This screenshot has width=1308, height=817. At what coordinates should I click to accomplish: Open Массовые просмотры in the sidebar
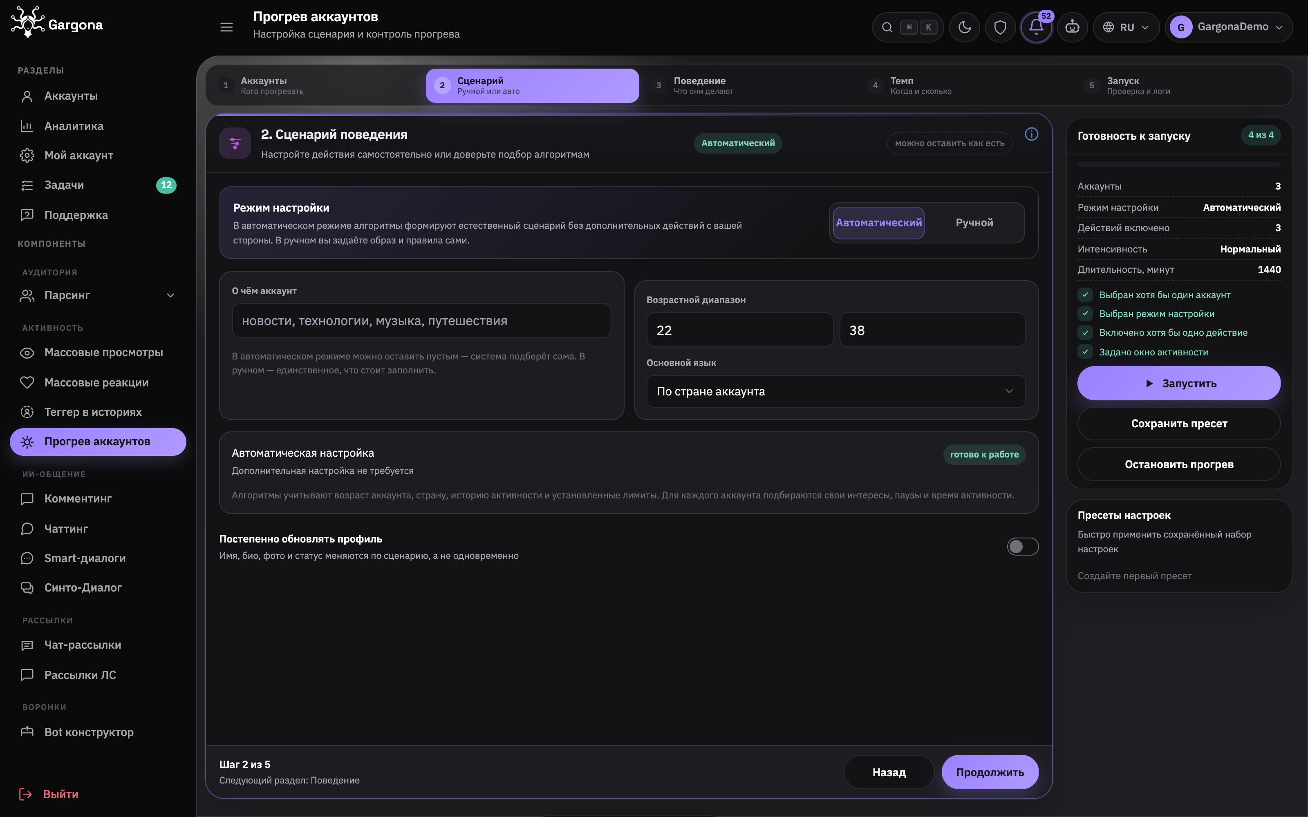point(98,352)
